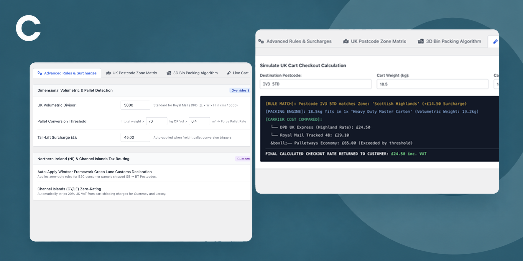
Task: Click the "Royal Mail Tracked 48: £29.10" line
Action: [x=310, y=135]
